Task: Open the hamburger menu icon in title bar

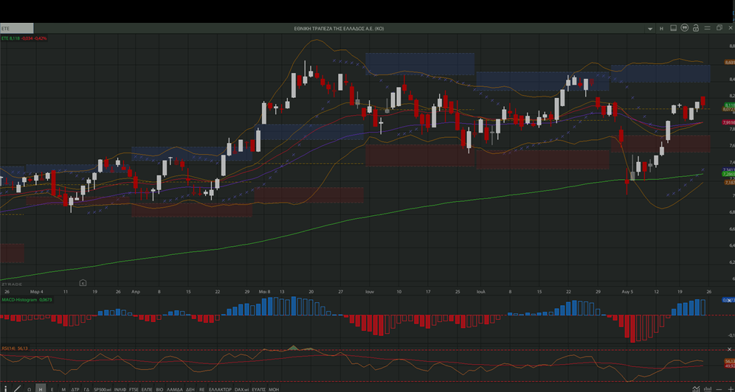Action: 708,28
